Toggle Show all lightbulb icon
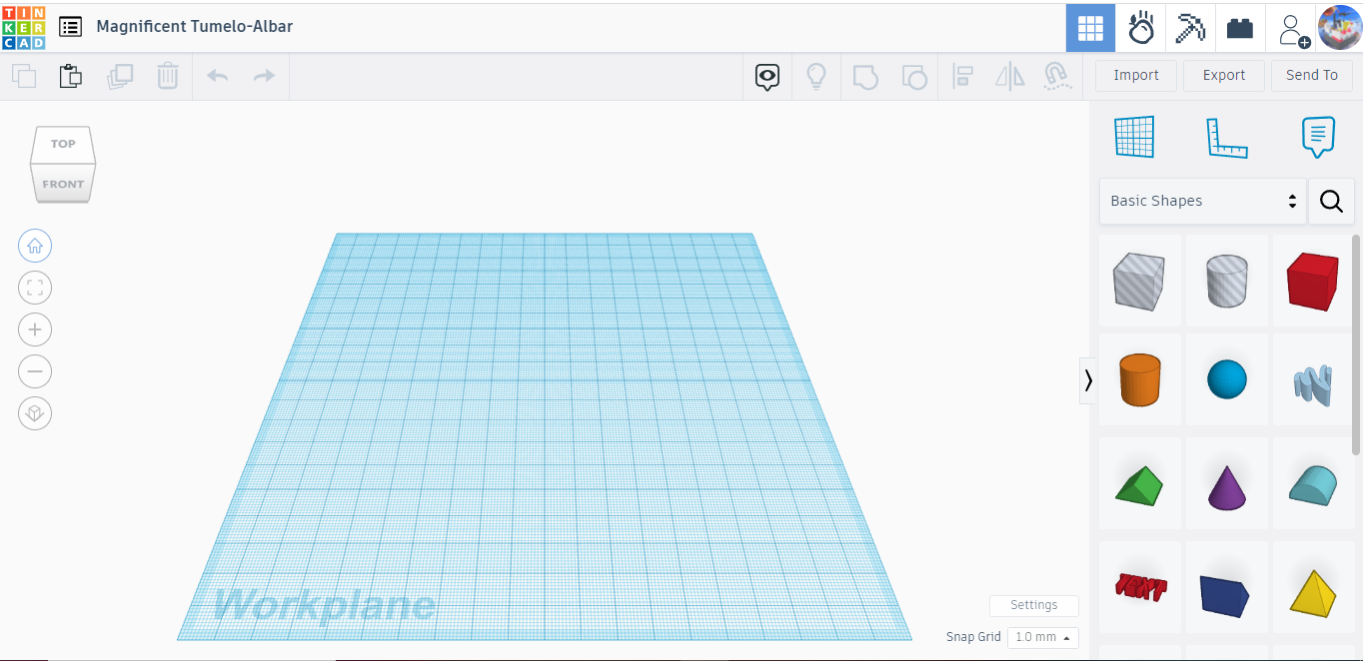 coord(816,76)
